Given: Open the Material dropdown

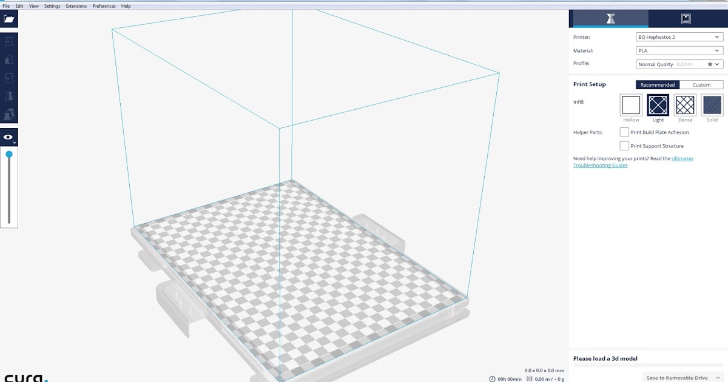Looking at the screenshot, I should 679,50.
